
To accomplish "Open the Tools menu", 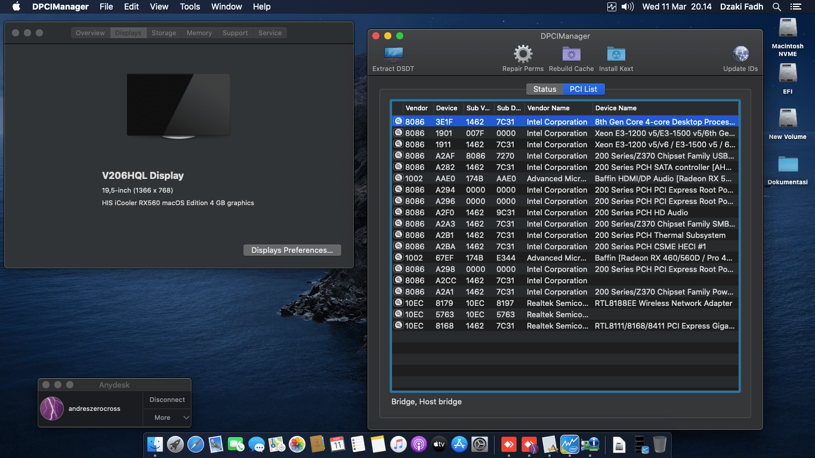I will coord(190,7).
